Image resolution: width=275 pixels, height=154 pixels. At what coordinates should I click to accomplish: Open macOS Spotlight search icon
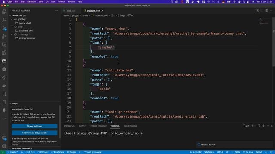[x=244, y=2]
